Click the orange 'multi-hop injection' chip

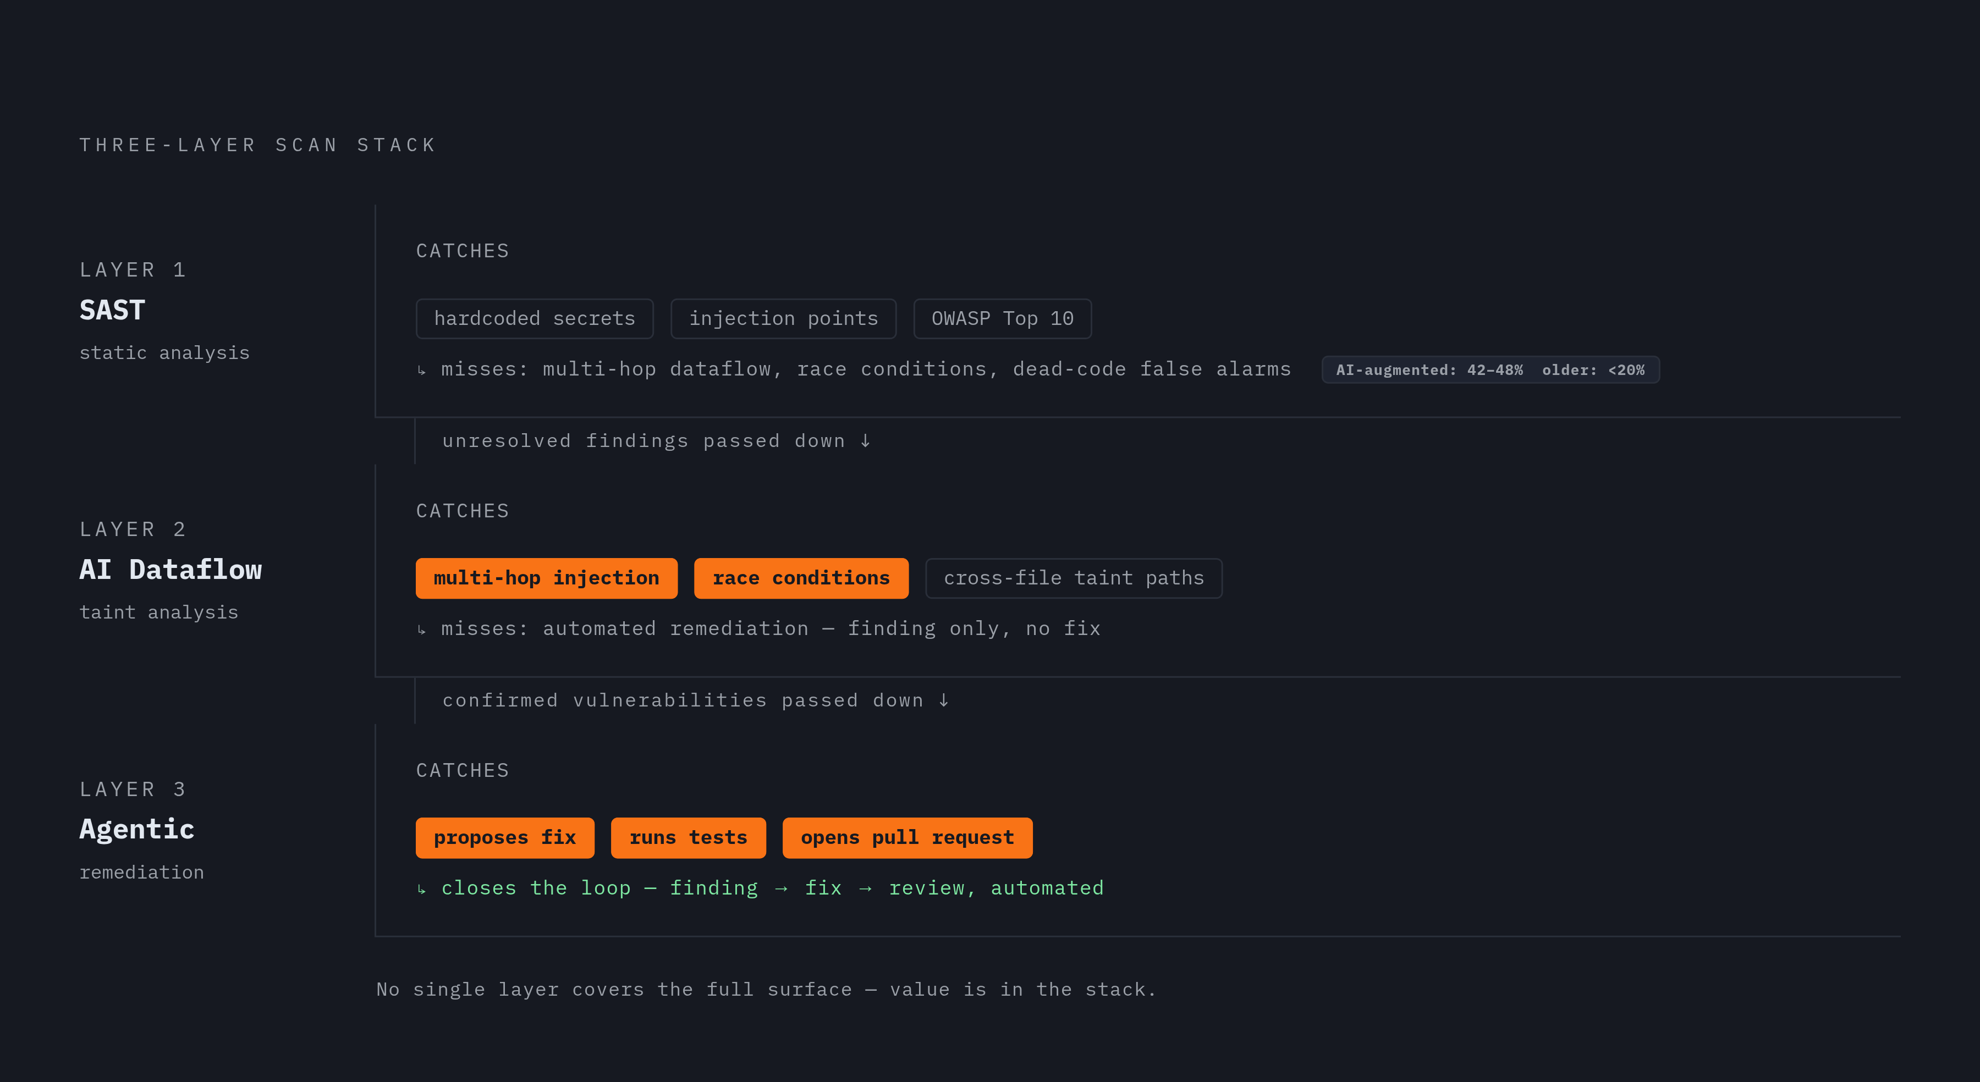[x=547, y=578]
